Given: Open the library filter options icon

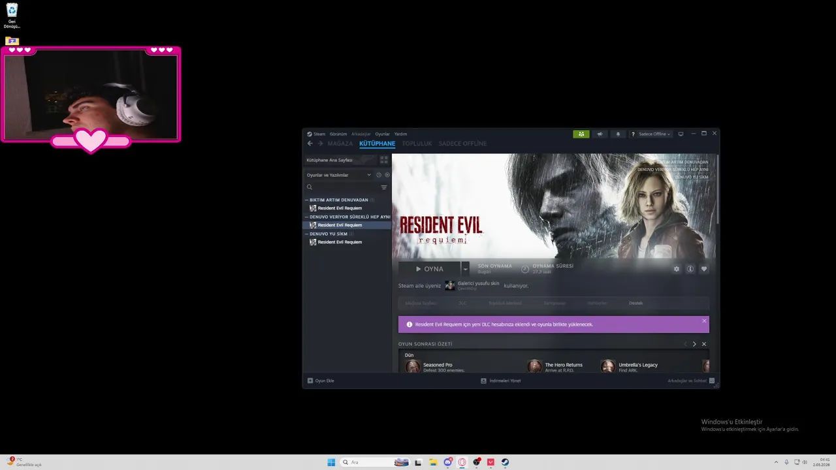Looking at the screenshot, I should (384, 187).
